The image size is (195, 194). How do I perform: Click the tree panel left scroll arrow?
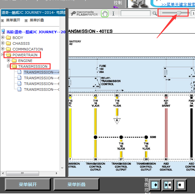tap(3, 173)
